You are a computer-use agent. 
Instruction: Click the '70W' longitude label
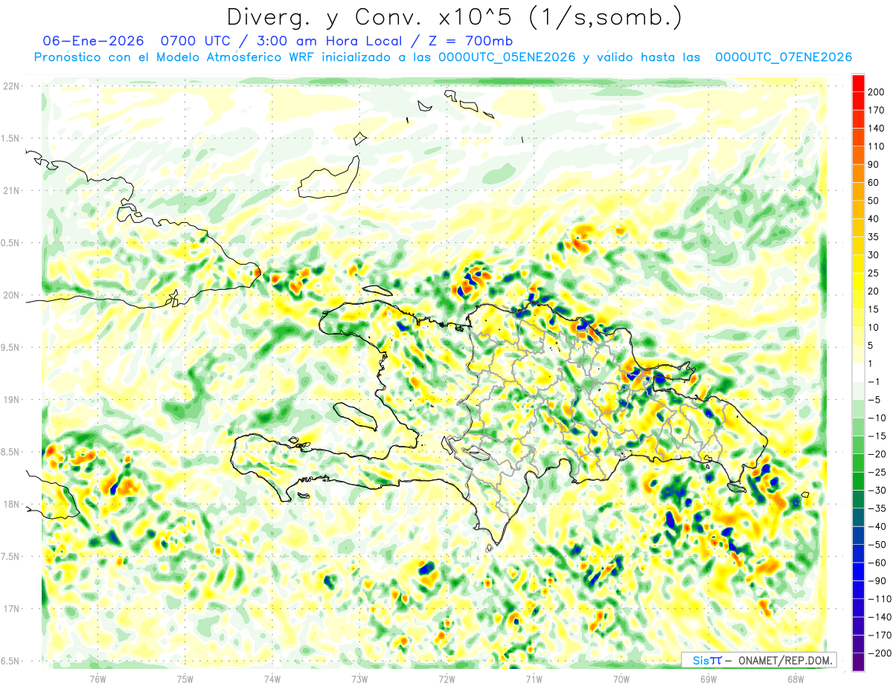pos(621,679)
